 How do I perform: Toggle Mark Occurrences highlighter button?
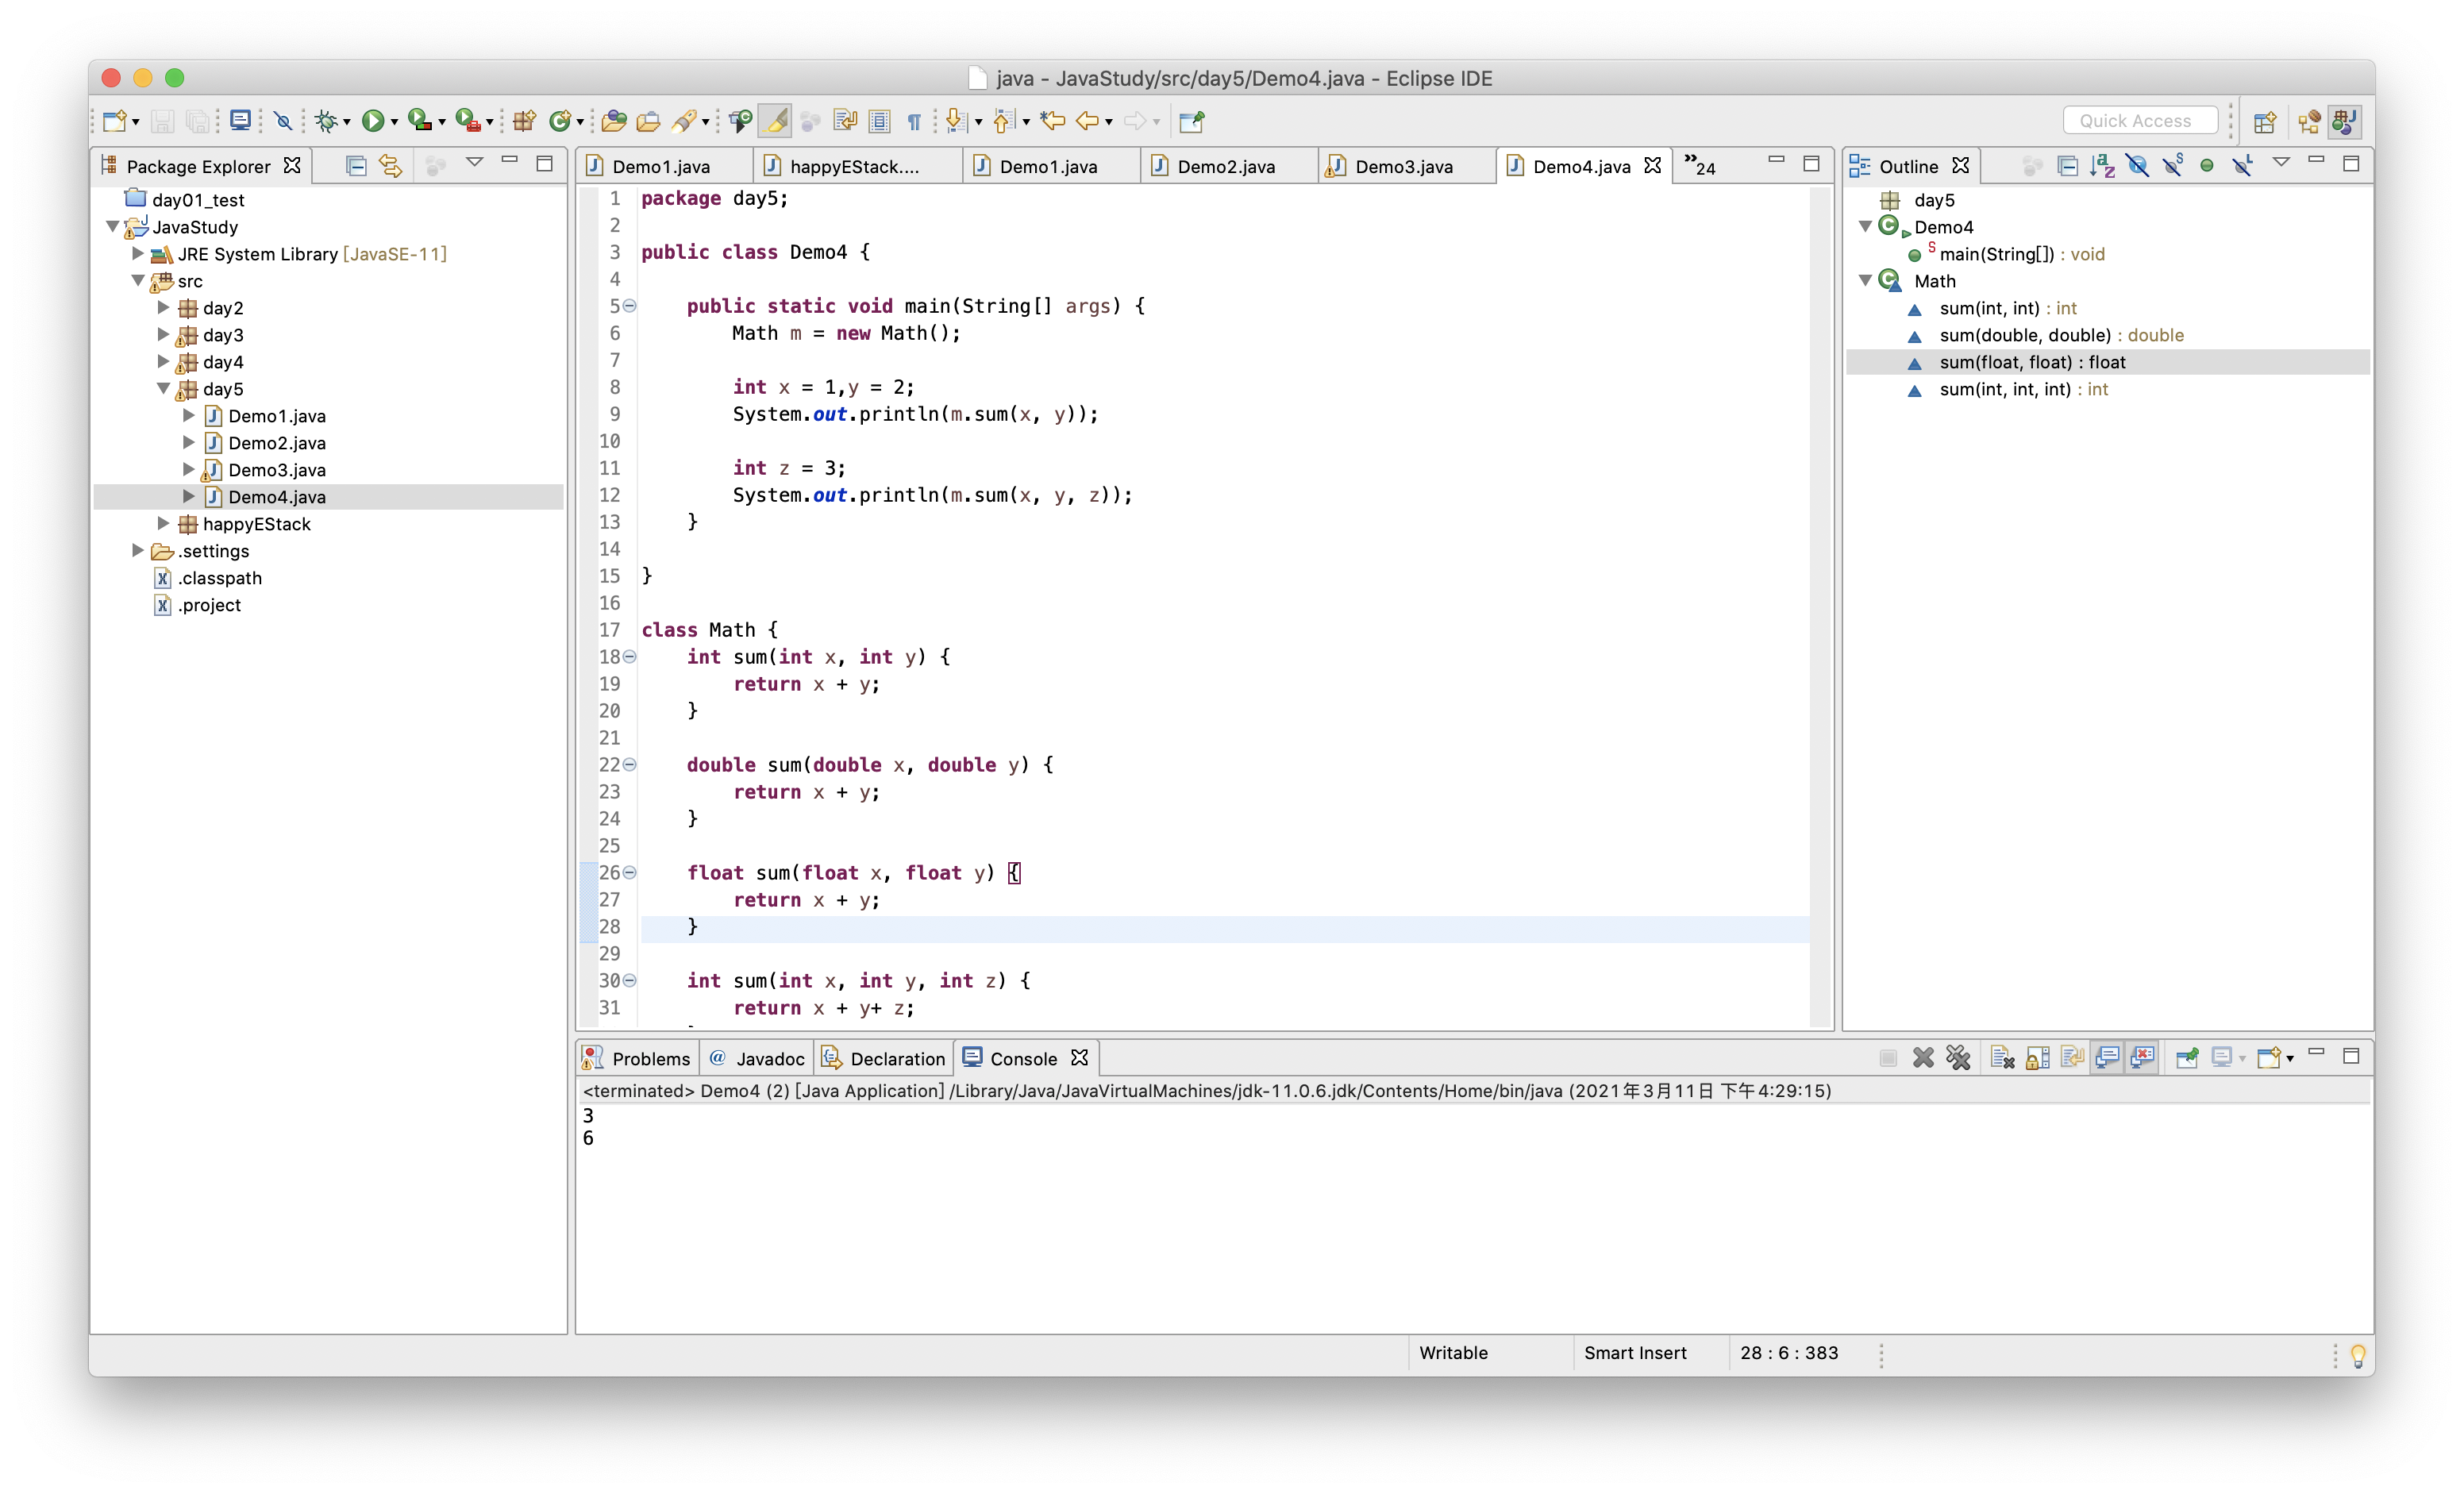pyautogui.click(x=775, y=121)
